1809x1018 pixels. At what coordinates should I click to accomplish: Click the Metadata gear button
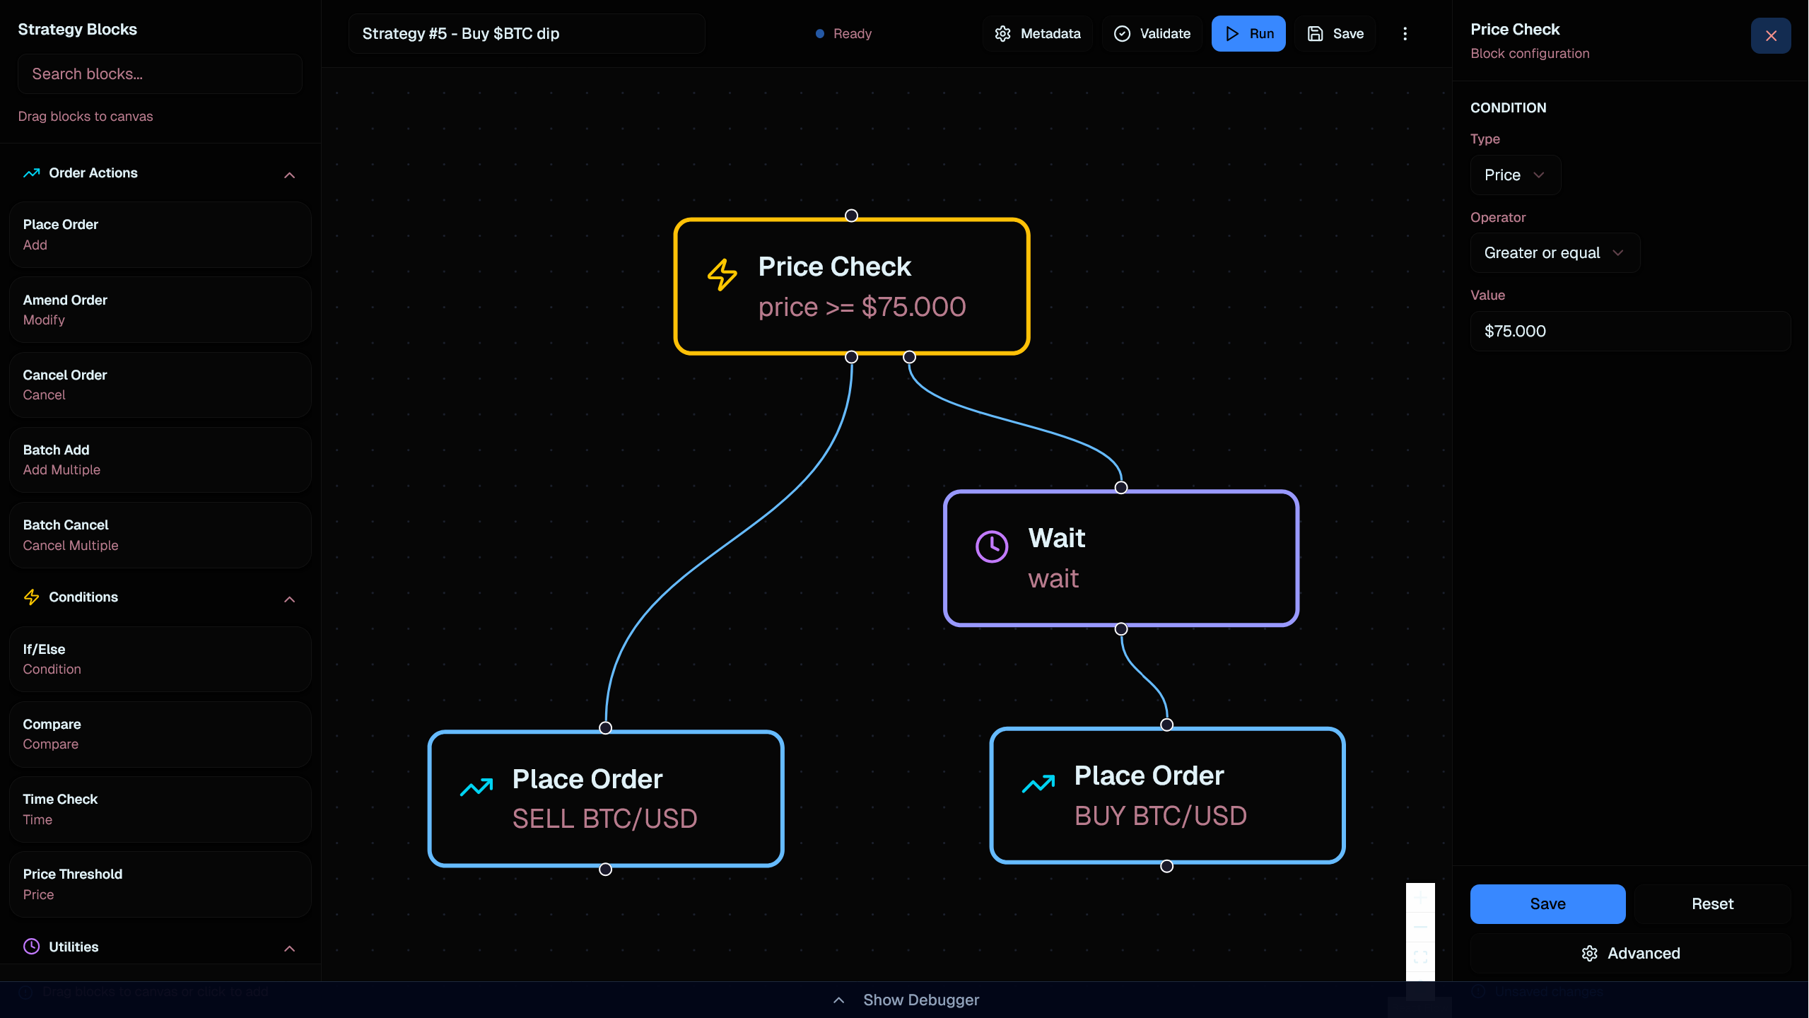1037,34
